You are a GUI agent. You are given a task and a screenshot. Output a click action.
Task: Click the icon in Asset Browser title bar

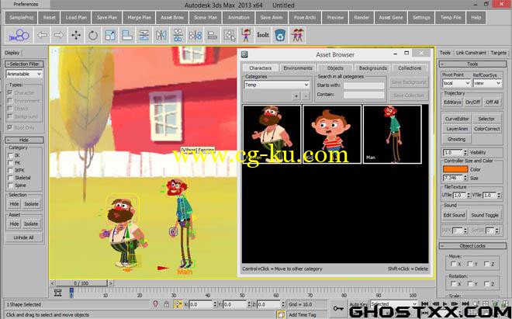[244, 54]
